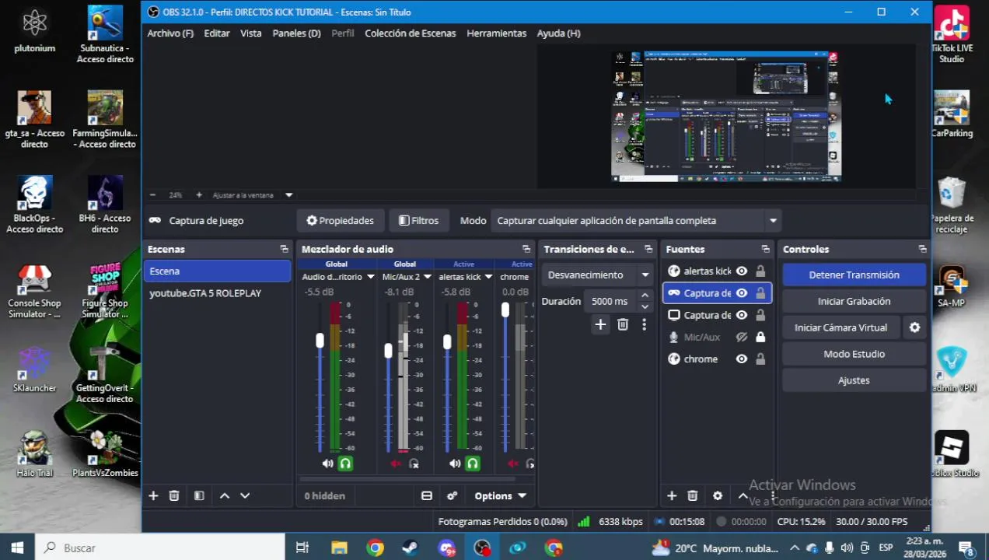Viewport: 989px width, 560px height.
Task: Open preview zoom scaling dropdown arrow
Action: (289, 195)
